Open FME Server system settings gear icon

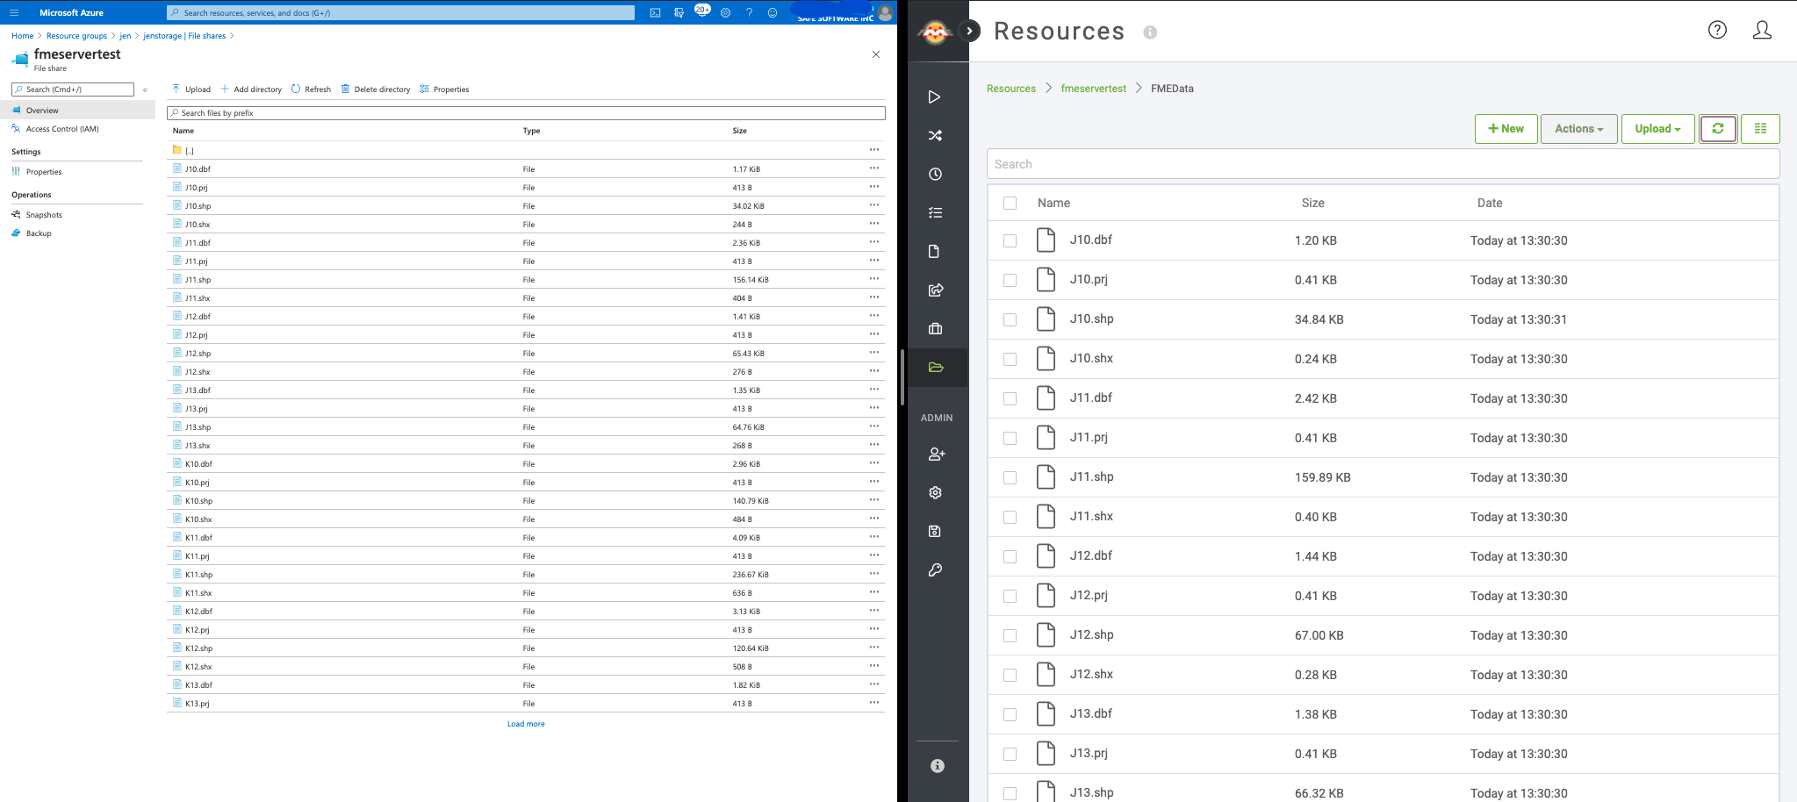point(935,492)
